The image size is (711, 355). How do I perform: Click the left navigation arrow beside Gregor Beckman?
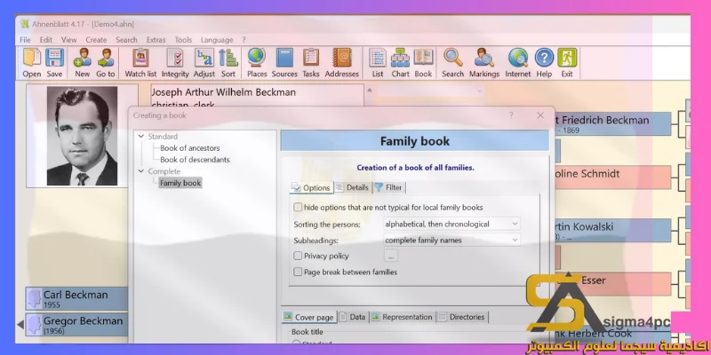(20, 325)
